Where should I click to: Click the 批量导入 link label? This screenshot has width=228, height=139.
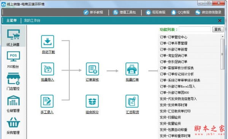click(x=47, y=80)
